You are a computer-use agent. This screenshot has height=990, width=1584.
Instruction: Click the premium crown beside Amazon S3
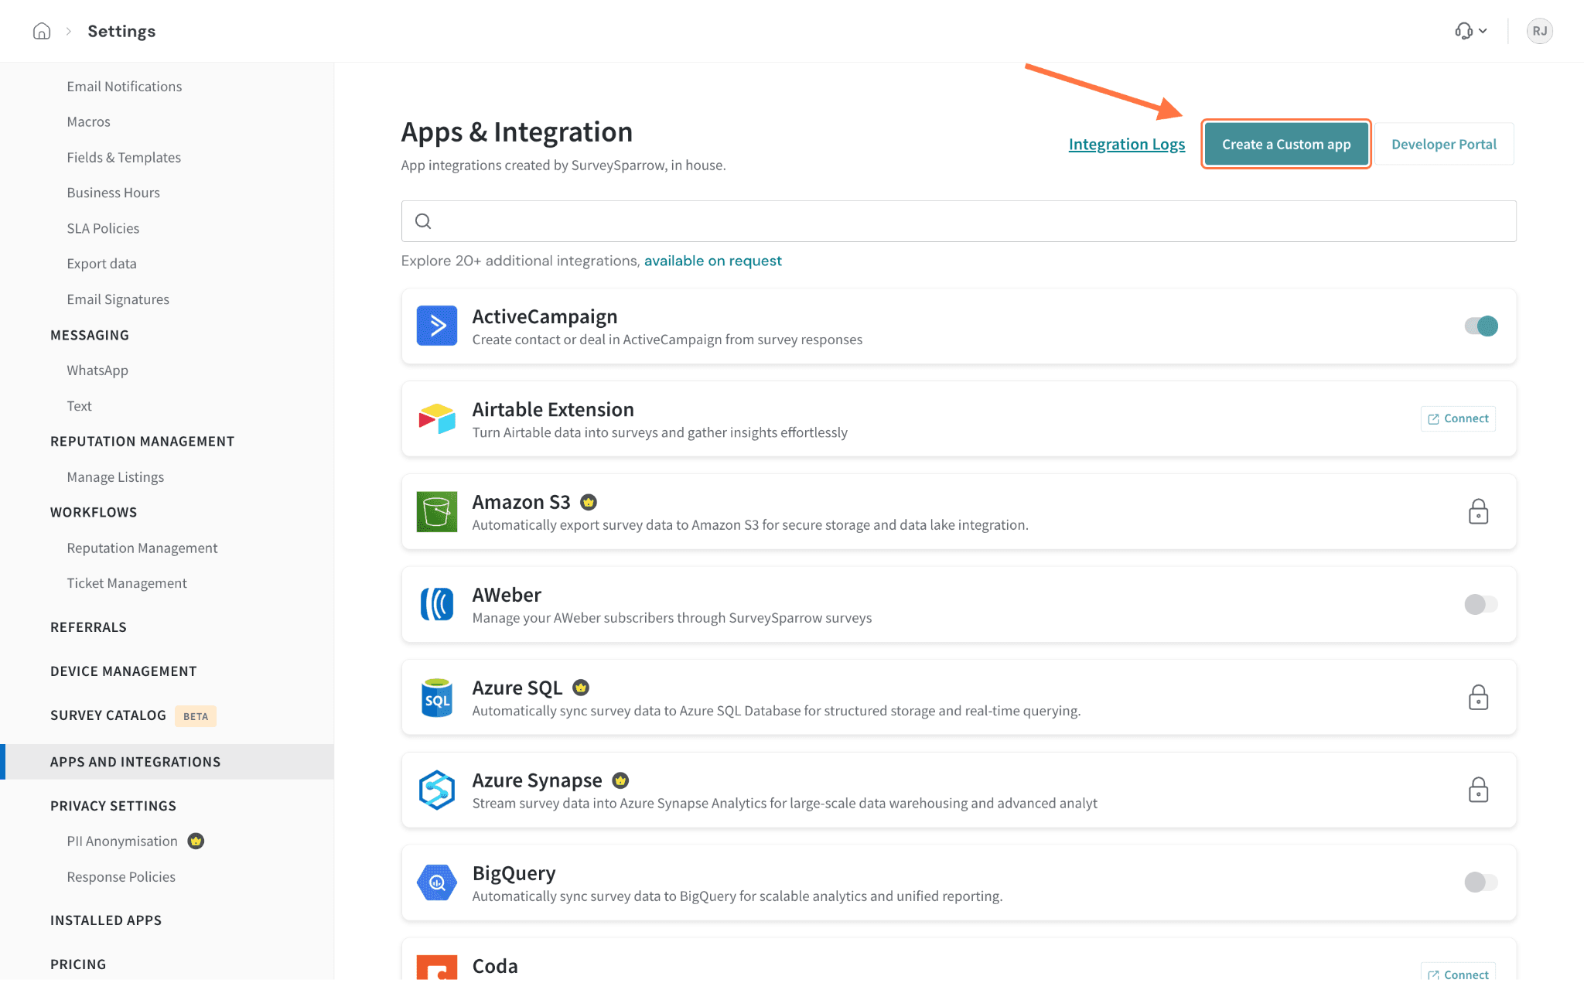coord(589,503)
